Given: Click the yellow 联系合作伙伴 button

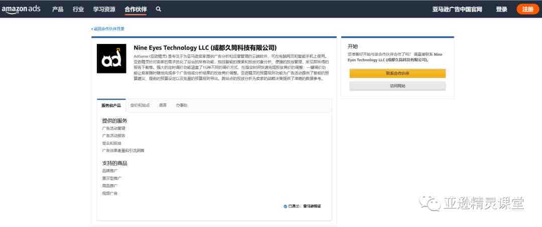Looking at the screenshot, I should (x=397, y=73).
